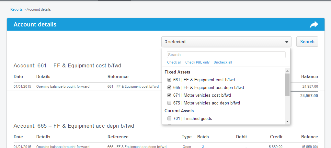Viewport: 331px width, 148px height.
Task: Click the Type column header in account 665
Action: click(187, 137)
